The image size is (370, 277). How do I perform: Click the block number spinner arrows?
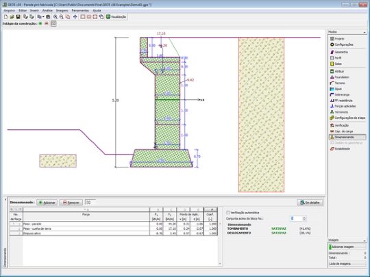pos(304,219)
